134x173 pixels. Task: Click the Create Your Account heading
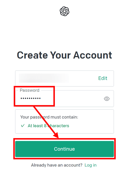click(64, 55)
